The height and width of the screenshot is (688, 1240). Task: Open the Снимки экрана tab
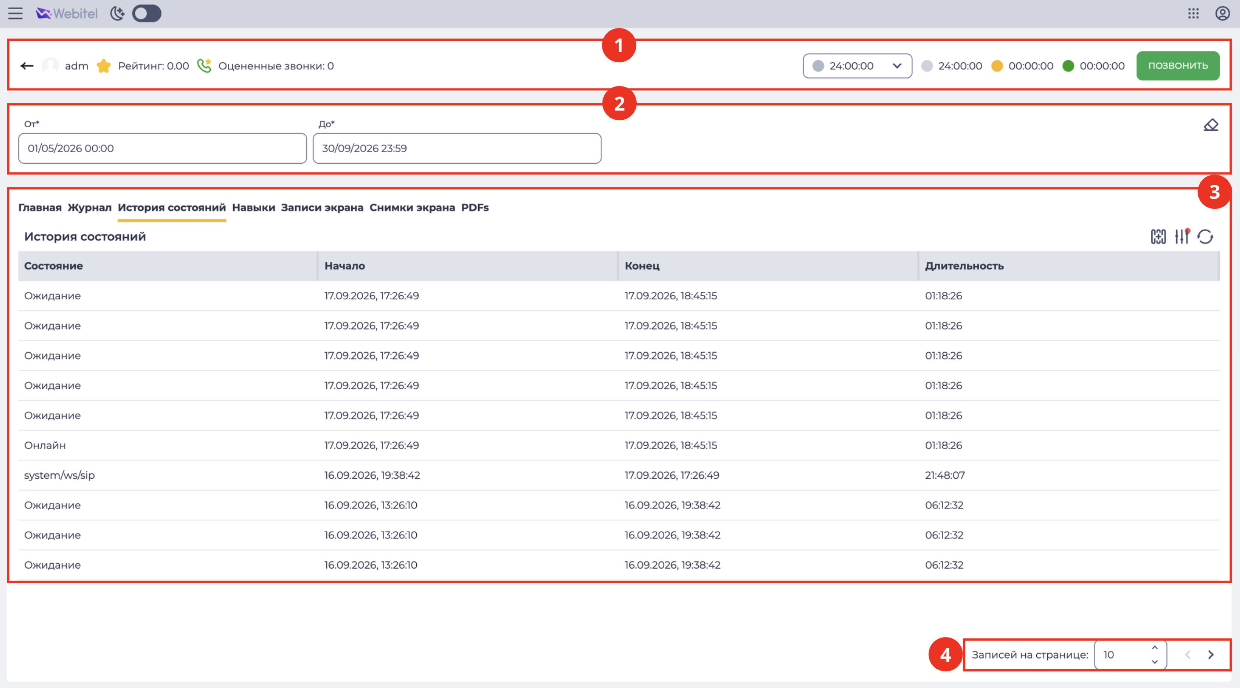[x=412, y=208]
